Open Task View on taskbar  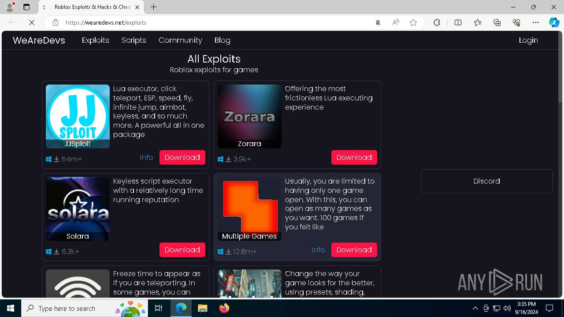(159, 308)
